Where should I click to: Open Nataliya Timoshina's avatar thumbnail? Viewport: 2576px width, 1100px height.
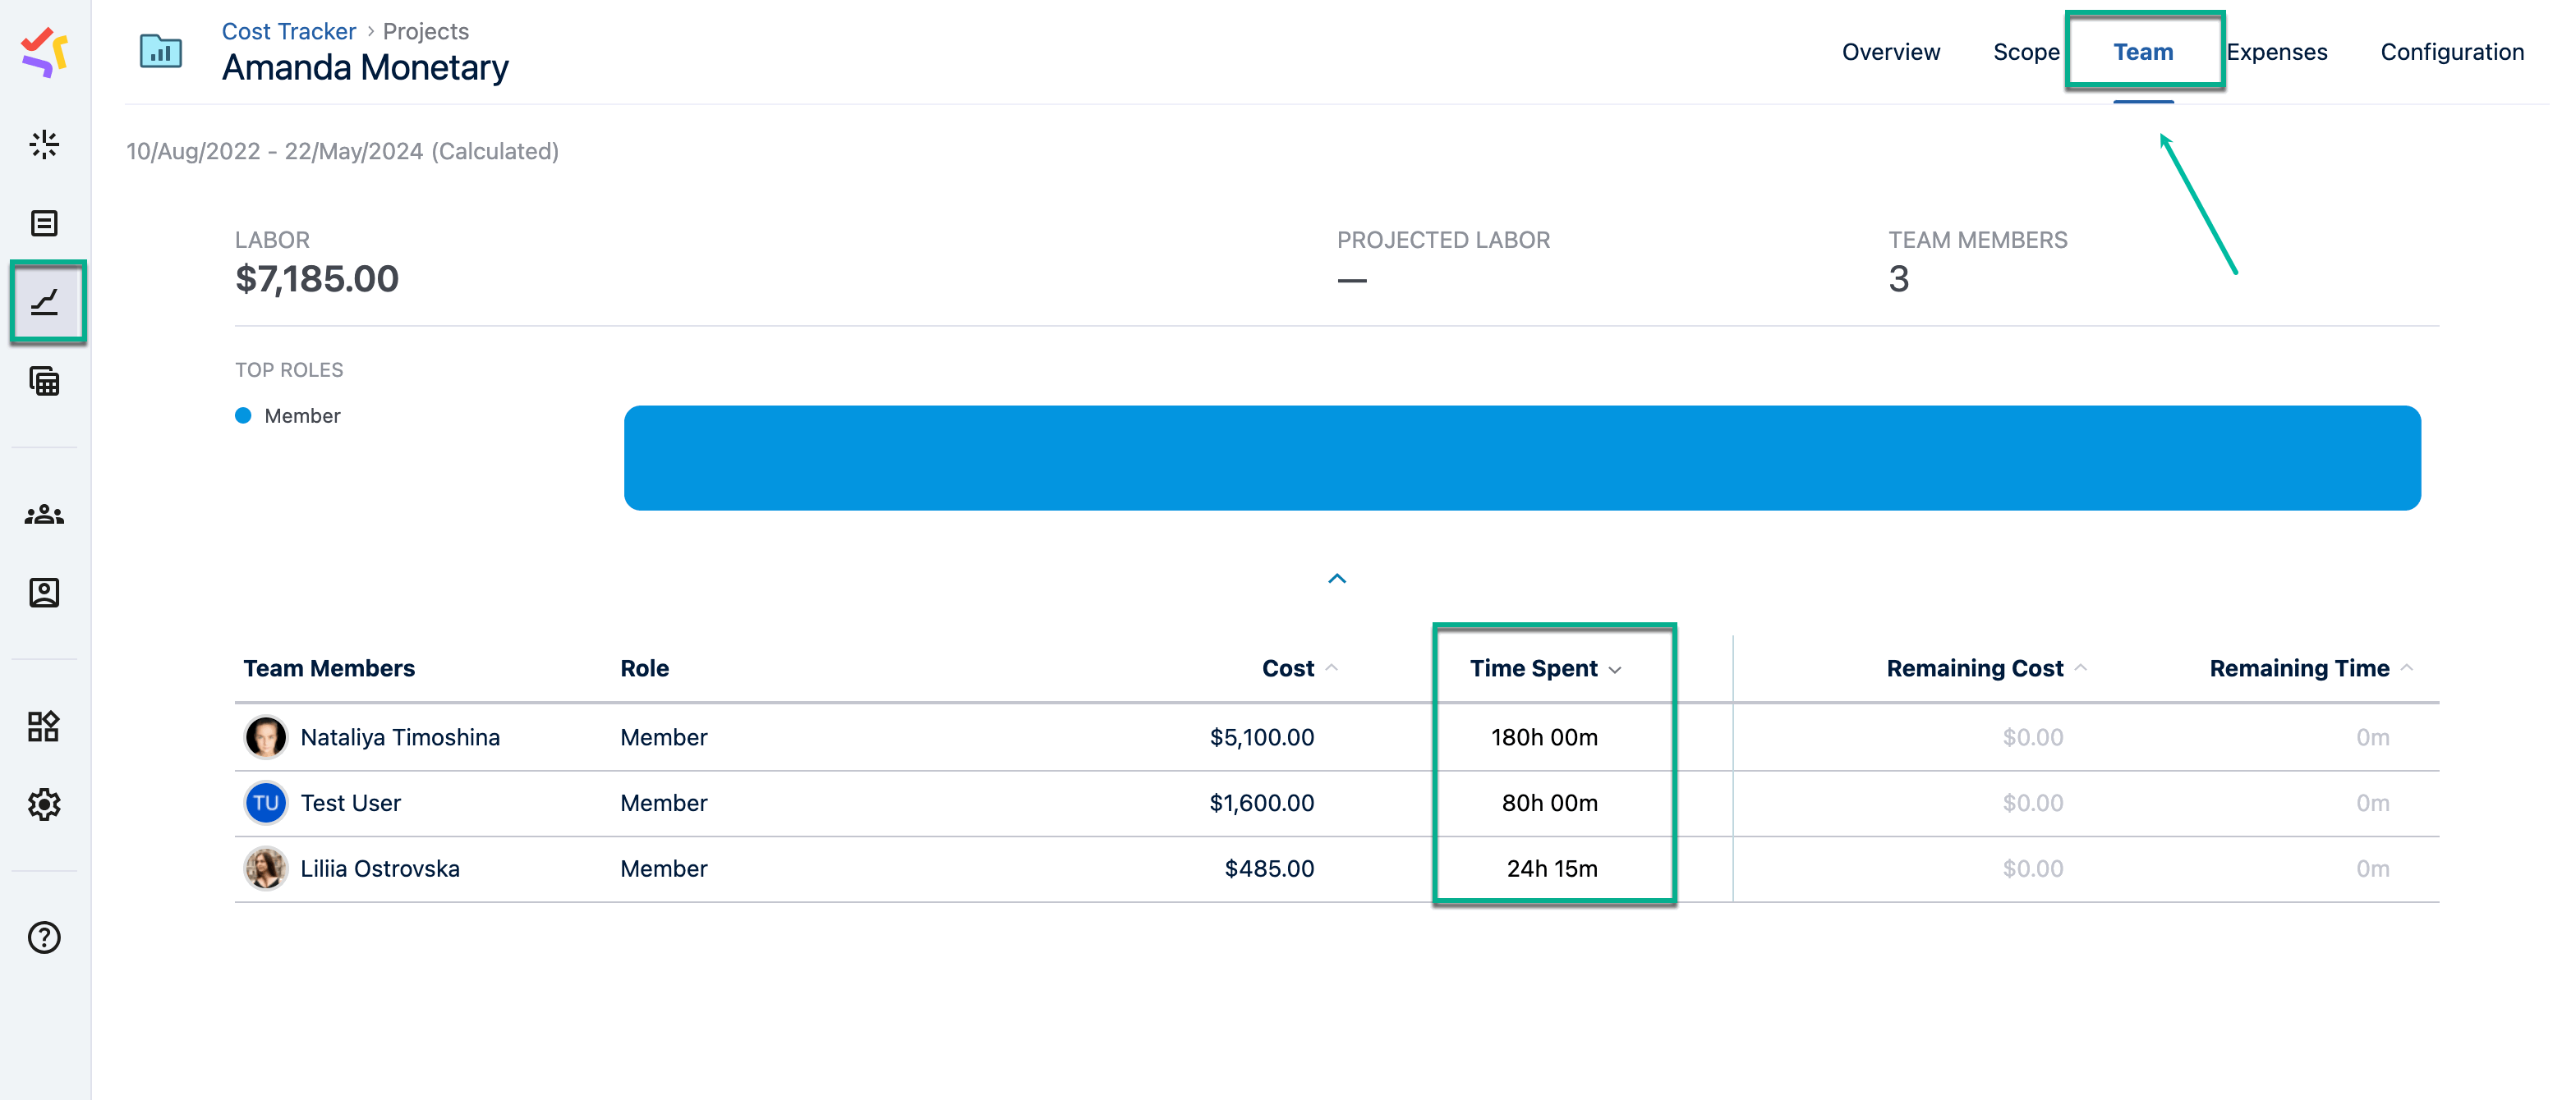point(265,736)
